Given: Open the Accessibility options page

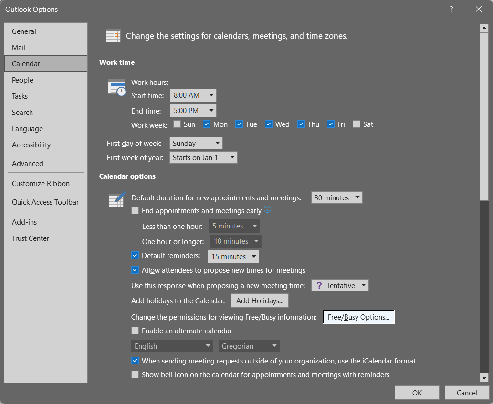Looking at the screenshot, I should tap(46, 145).
